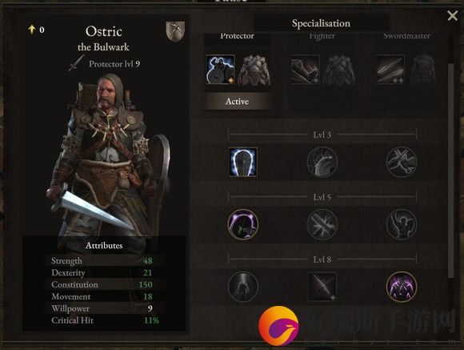Screen dimensions: 464x350
Task: Choose the square spear Lvl 8 skill
Action: [x=322, y=287]
